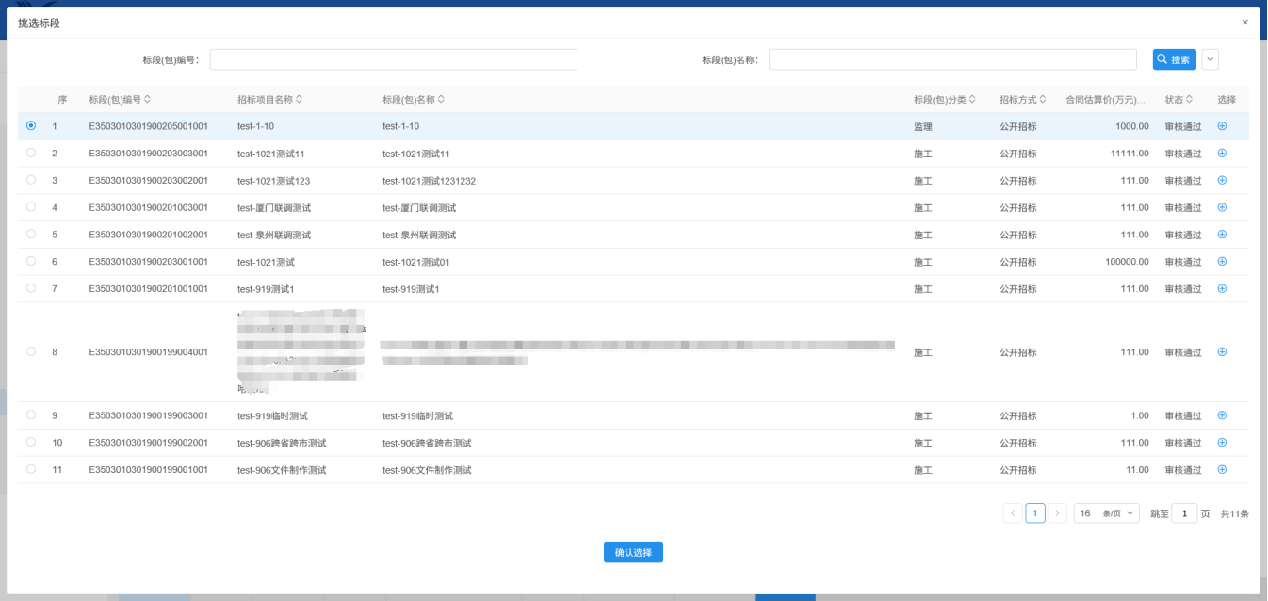Click the 标段(包)编号 input field
This screenshot has height=601, width=1268.
point(393,59)
